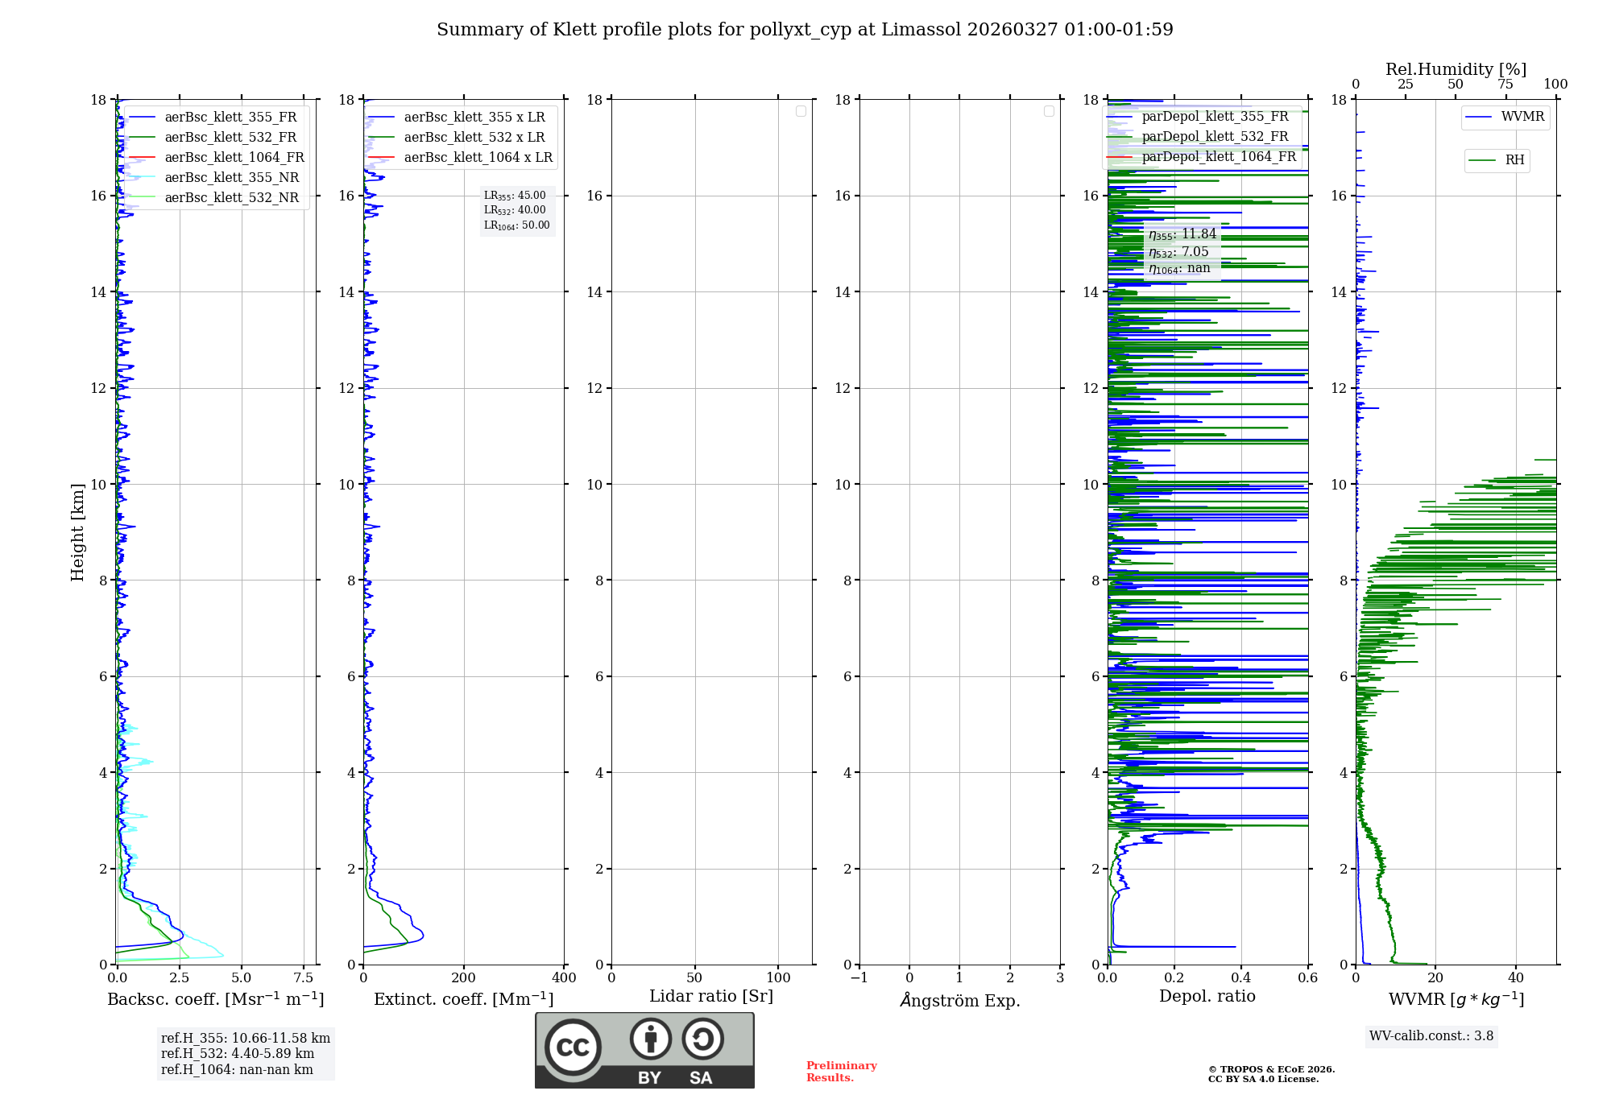Screen dimensions: 1611x1095
Task: Click the green RH legend line marker
Action: tap(1482, 160)
